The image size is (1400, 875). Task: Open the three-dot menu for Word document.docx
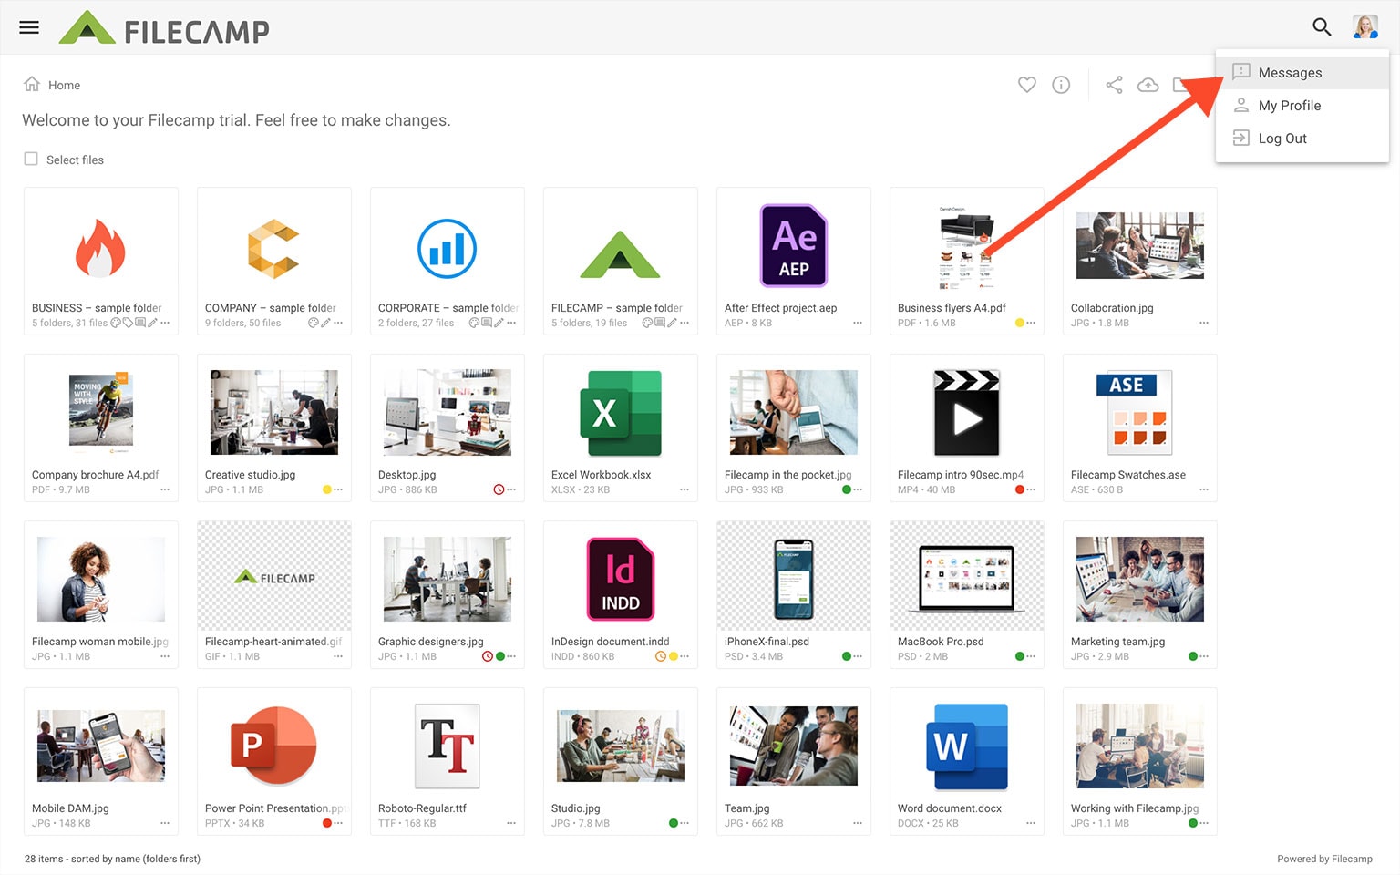(x=1031, y=823)
